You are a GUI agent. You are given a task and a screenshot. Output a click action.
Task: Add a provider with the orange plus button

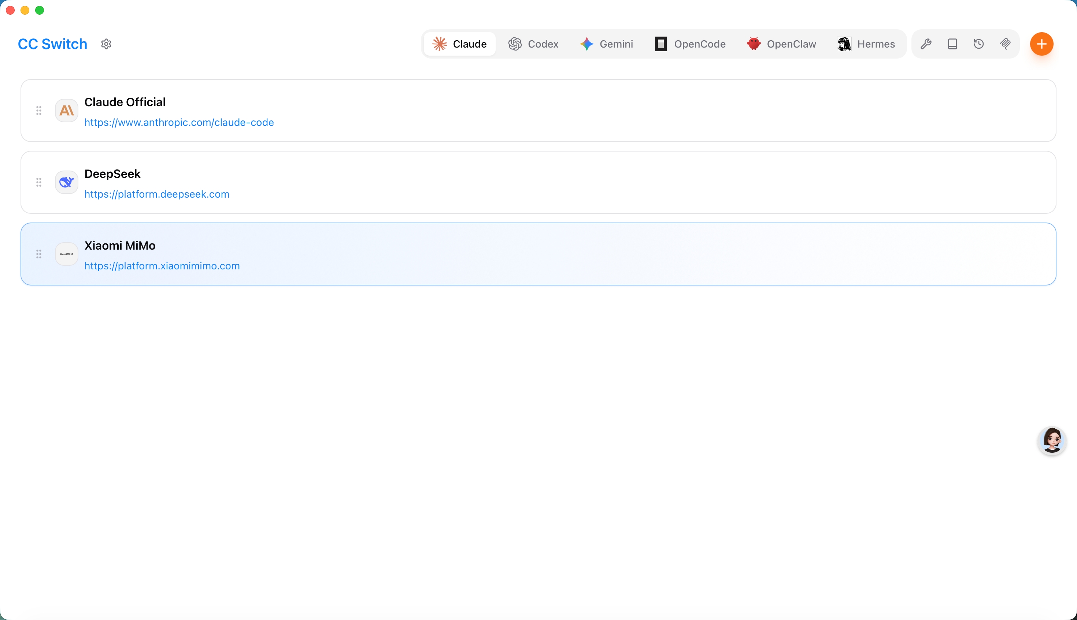click(x=1041, y=44)
